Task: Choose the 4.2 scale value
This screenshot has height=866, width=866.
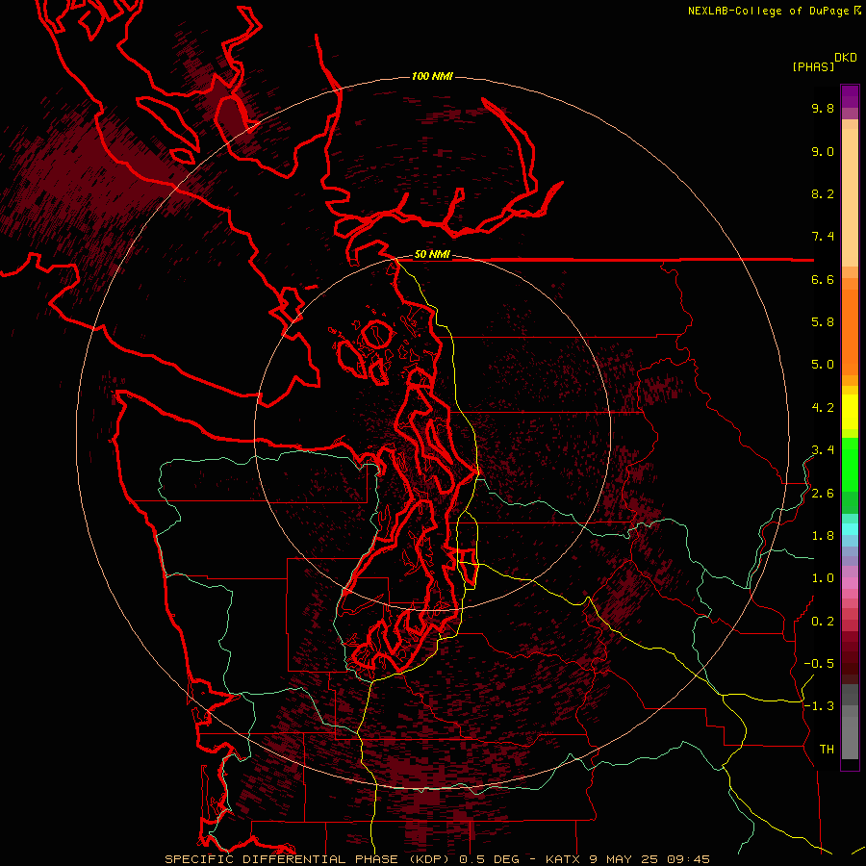Action: tap(823, 408)
